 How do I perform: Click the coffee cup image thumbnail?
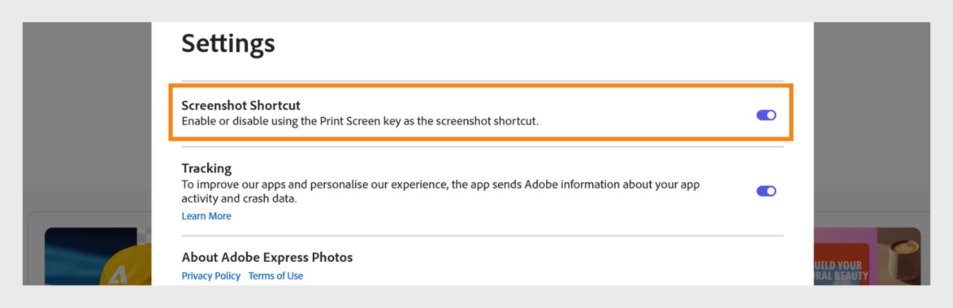click(899, 256)
